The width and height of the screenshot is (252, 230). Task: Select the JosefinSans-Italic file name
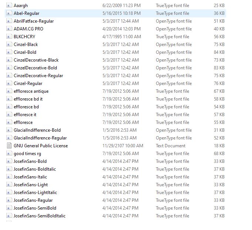coord(30,177)
